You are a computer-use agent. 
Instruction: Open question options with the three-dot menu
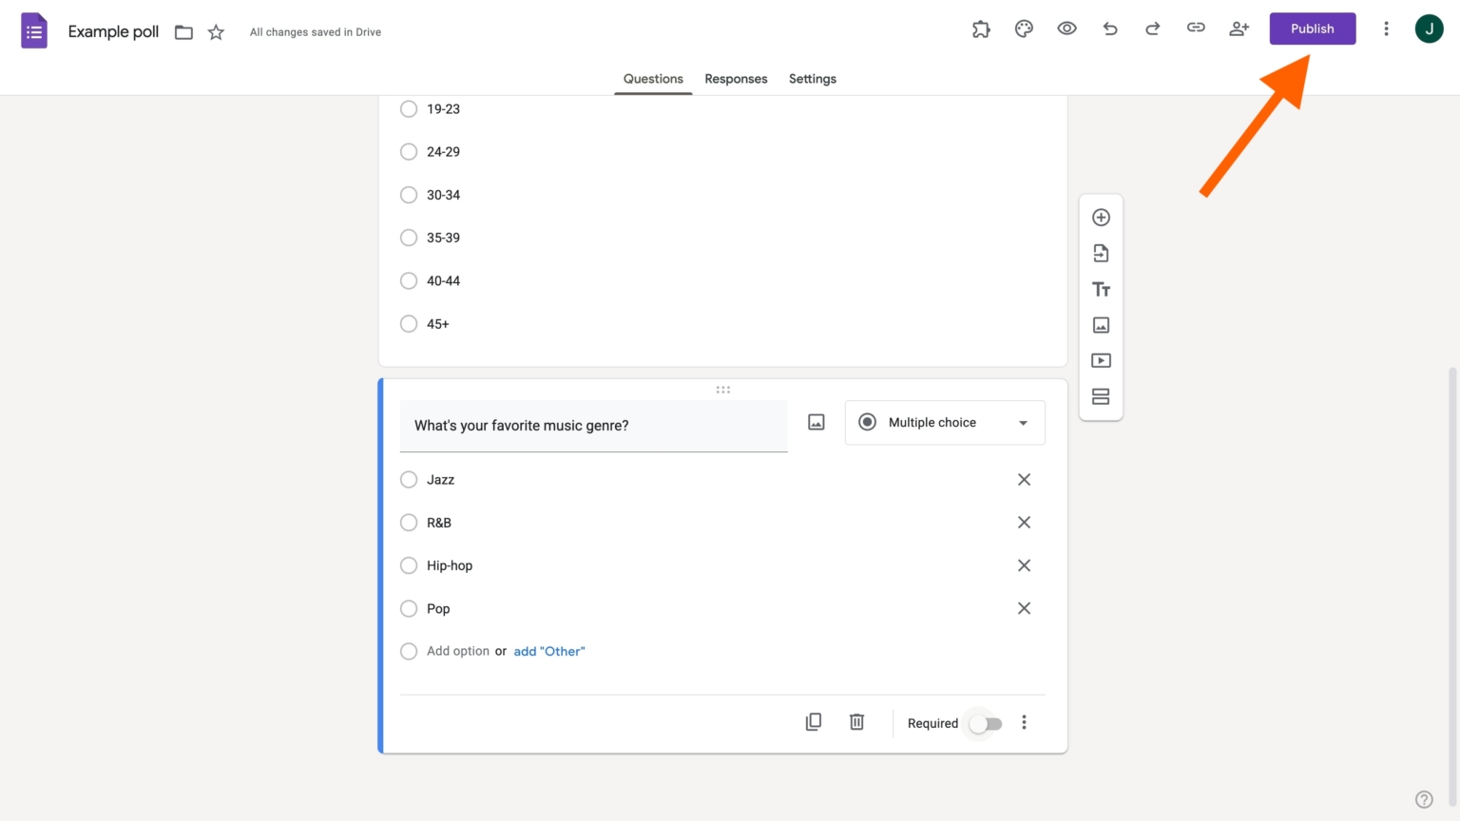(x=1024, y=722)
